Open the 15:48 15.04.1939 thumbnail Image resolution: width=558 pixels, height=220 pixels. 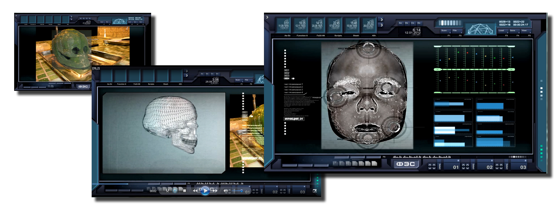click(x=351, y=25)
